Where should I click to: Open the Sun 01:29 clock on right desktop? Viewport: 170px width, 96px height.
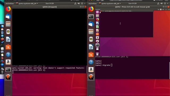pyautogui.click(x=133, y=3)
